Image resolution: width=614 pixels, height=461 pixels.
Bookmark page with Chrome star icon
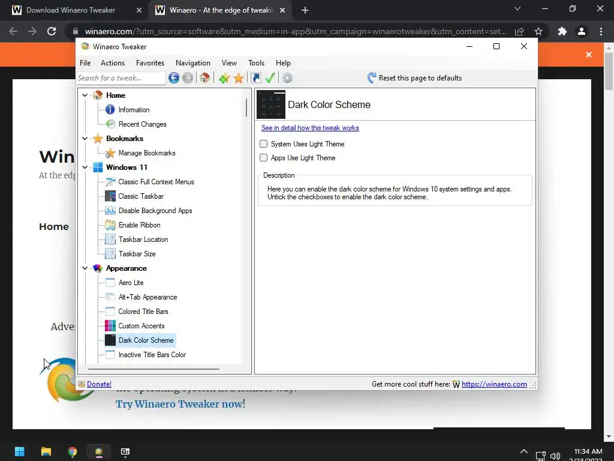(538, 31)
